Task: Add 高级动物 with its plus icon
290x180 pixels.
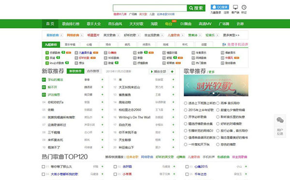Action: [x=174, y=102]
